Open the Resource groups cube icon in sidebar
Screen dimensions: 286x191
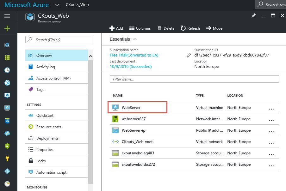7,45
